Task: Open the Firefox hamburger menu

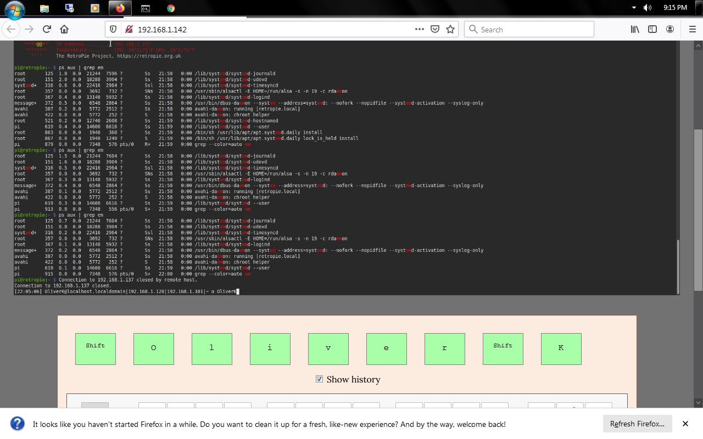Action: point(692,29)
